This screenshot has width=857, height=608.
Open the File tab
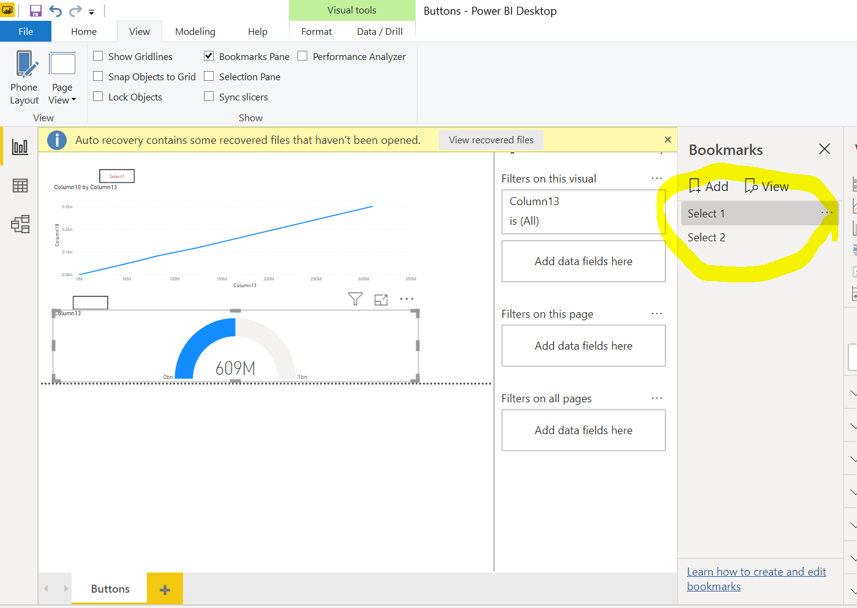click(26, 32)
